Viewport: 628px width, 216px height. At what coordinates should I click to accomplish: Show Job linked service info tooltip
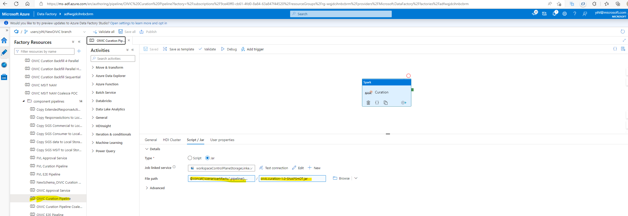(174, 167)
